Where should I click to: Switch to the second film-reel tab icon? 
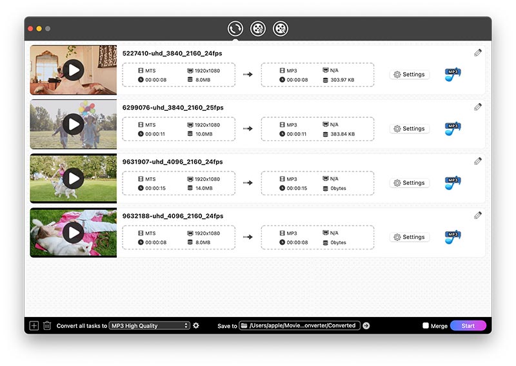pos(258,28)
